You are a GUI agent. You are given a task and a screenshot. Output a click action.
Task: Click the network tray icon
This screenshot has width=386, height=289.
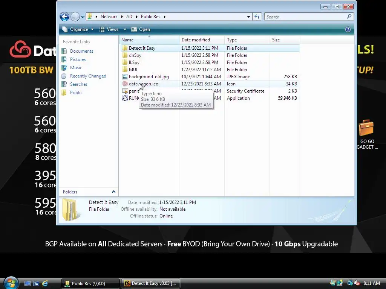click(349, 283)
